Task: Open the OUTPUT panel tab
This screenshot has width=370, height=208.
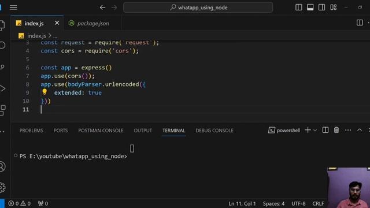Action: pos(143,131)
